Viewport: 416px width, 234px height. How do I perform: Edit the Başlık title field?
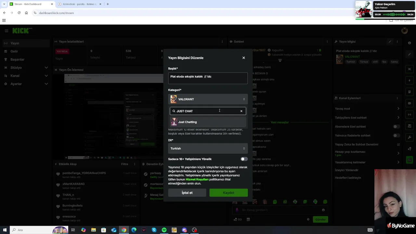[208, 78]
